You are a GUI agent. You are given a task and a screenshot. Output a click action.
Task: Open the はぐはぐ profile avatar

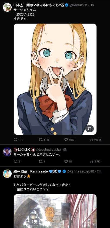7,152
